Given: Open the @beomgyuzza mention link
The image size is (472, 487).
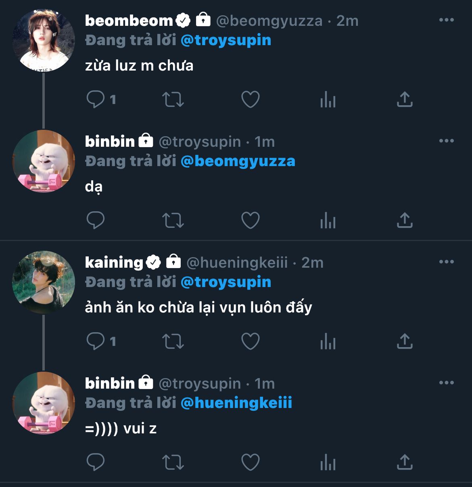Looking at the screenshot, I should click(x=238, y=161).
